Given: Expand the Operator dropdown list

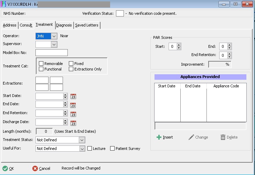Looking at the screenshot, I should click(54, 36).
